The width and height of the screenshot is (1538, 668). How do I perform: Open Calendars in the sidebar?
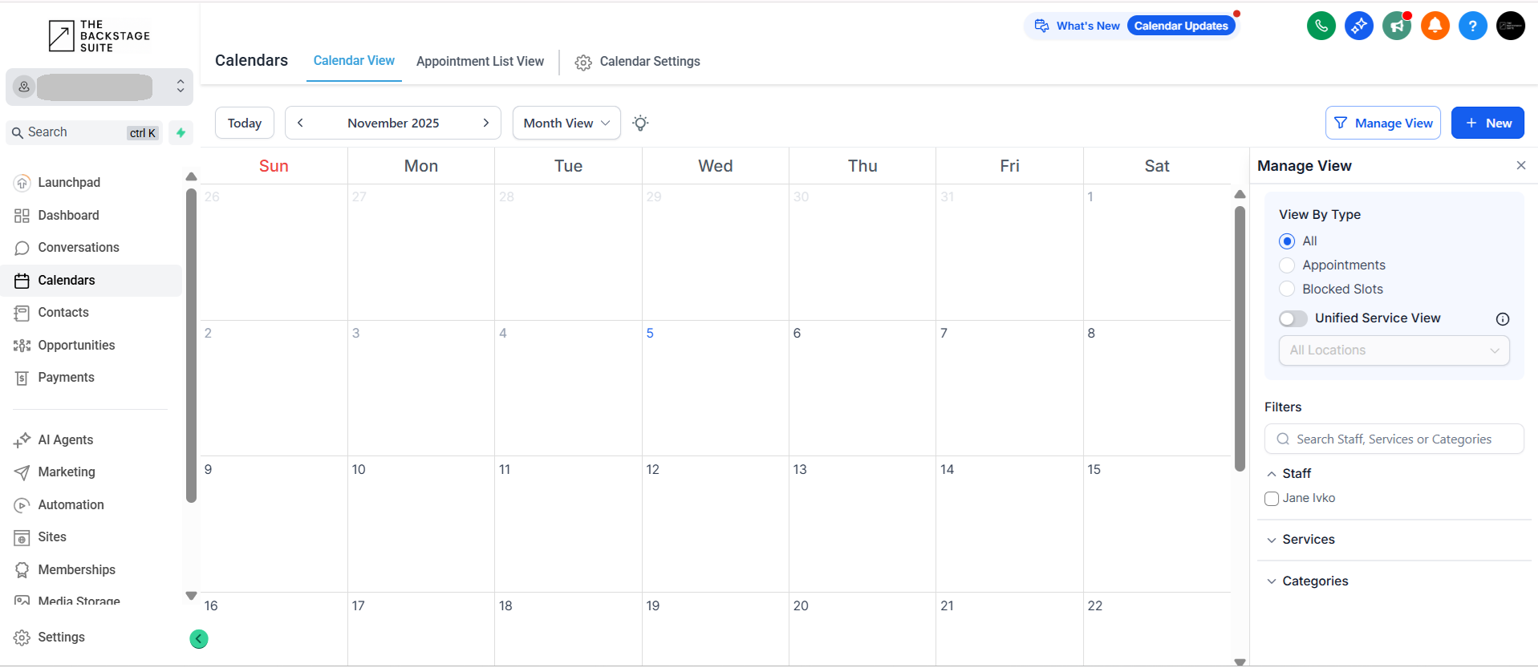tap(93, 281)
